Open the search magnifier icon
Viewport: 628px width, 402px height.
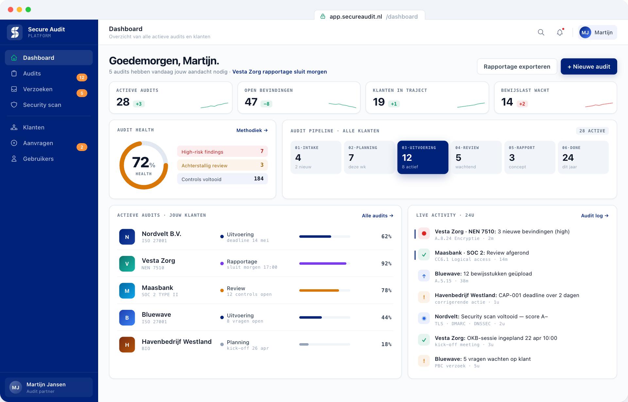coord(541,32)
